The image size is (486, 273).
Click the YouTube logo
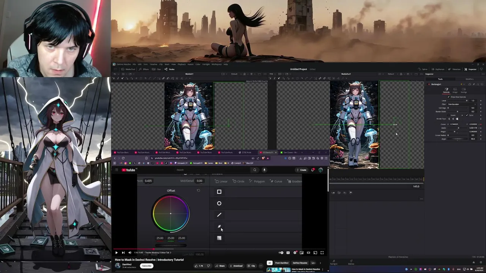click(x=128, y=170)
